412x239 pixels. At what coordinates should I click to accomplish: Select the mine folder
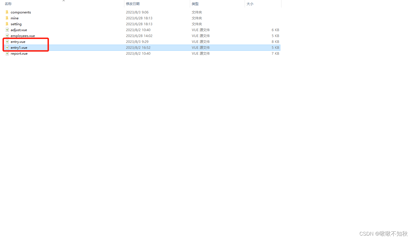pyautogui.click(x=14, y=18)
